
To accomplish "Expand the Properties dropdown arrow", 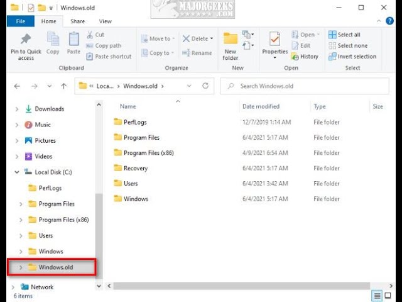I will pos(275,57).
